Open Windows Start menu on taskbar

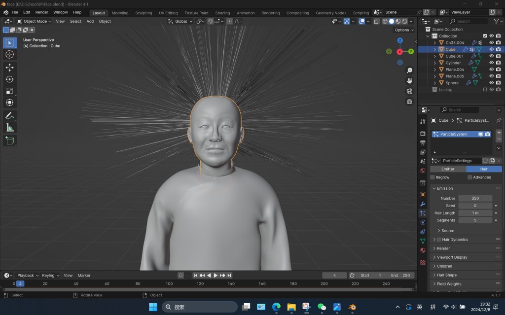coord(153,307)
